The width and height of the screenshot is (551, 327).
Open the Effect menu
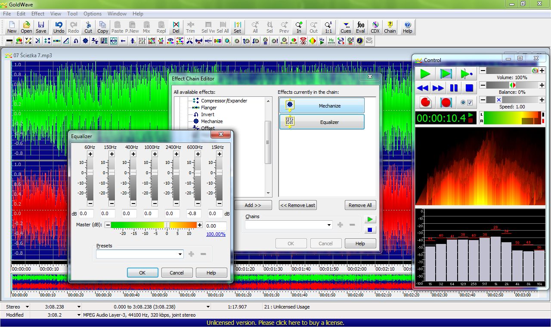coord(38,14)
